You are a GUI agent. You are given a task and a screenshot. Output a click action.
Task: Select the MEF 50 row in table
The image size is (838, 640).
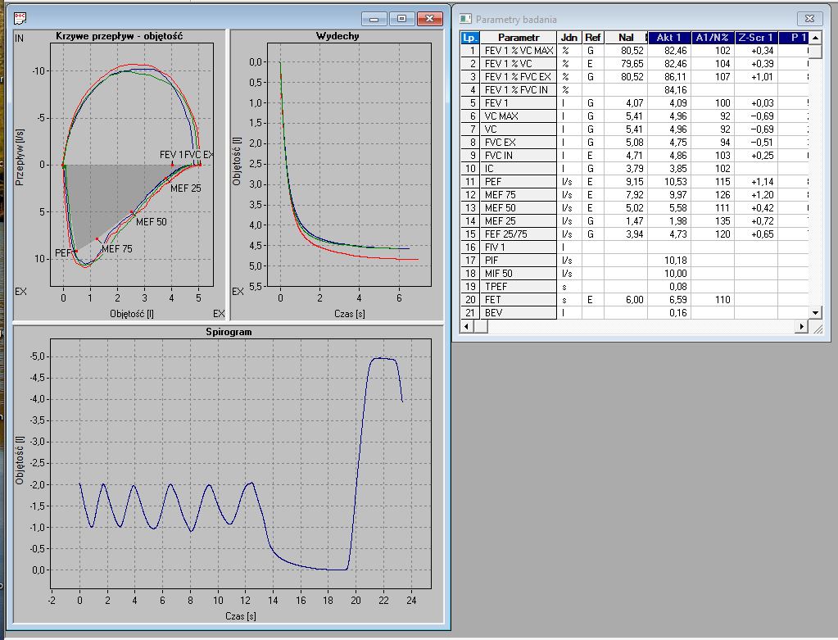[x=634, y=208]
